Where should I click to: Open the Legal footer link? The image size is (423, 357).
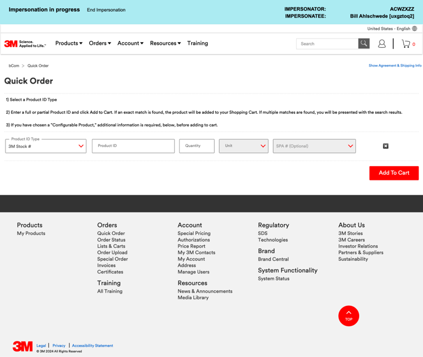tap(41, 345)
